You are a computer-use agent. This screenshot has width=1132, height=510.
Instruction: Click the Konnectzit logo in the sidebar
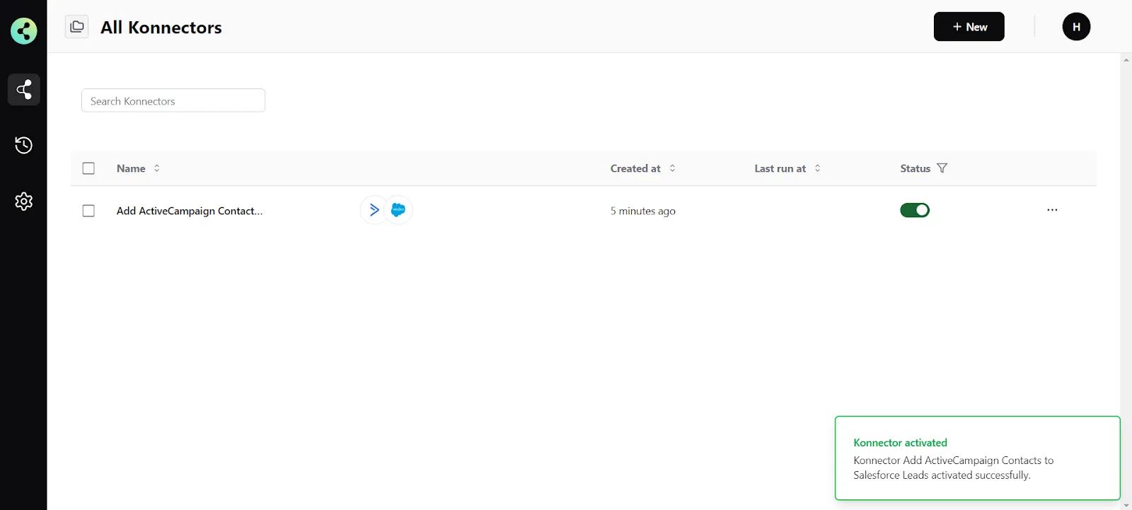point(23,30)
